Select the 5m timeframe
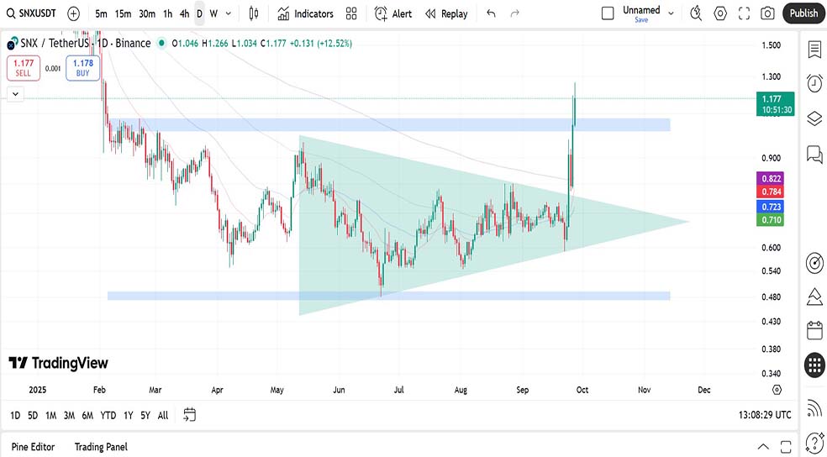Image resolution: width=827 pixels, height=457 pixels. (x=101, y=13)
